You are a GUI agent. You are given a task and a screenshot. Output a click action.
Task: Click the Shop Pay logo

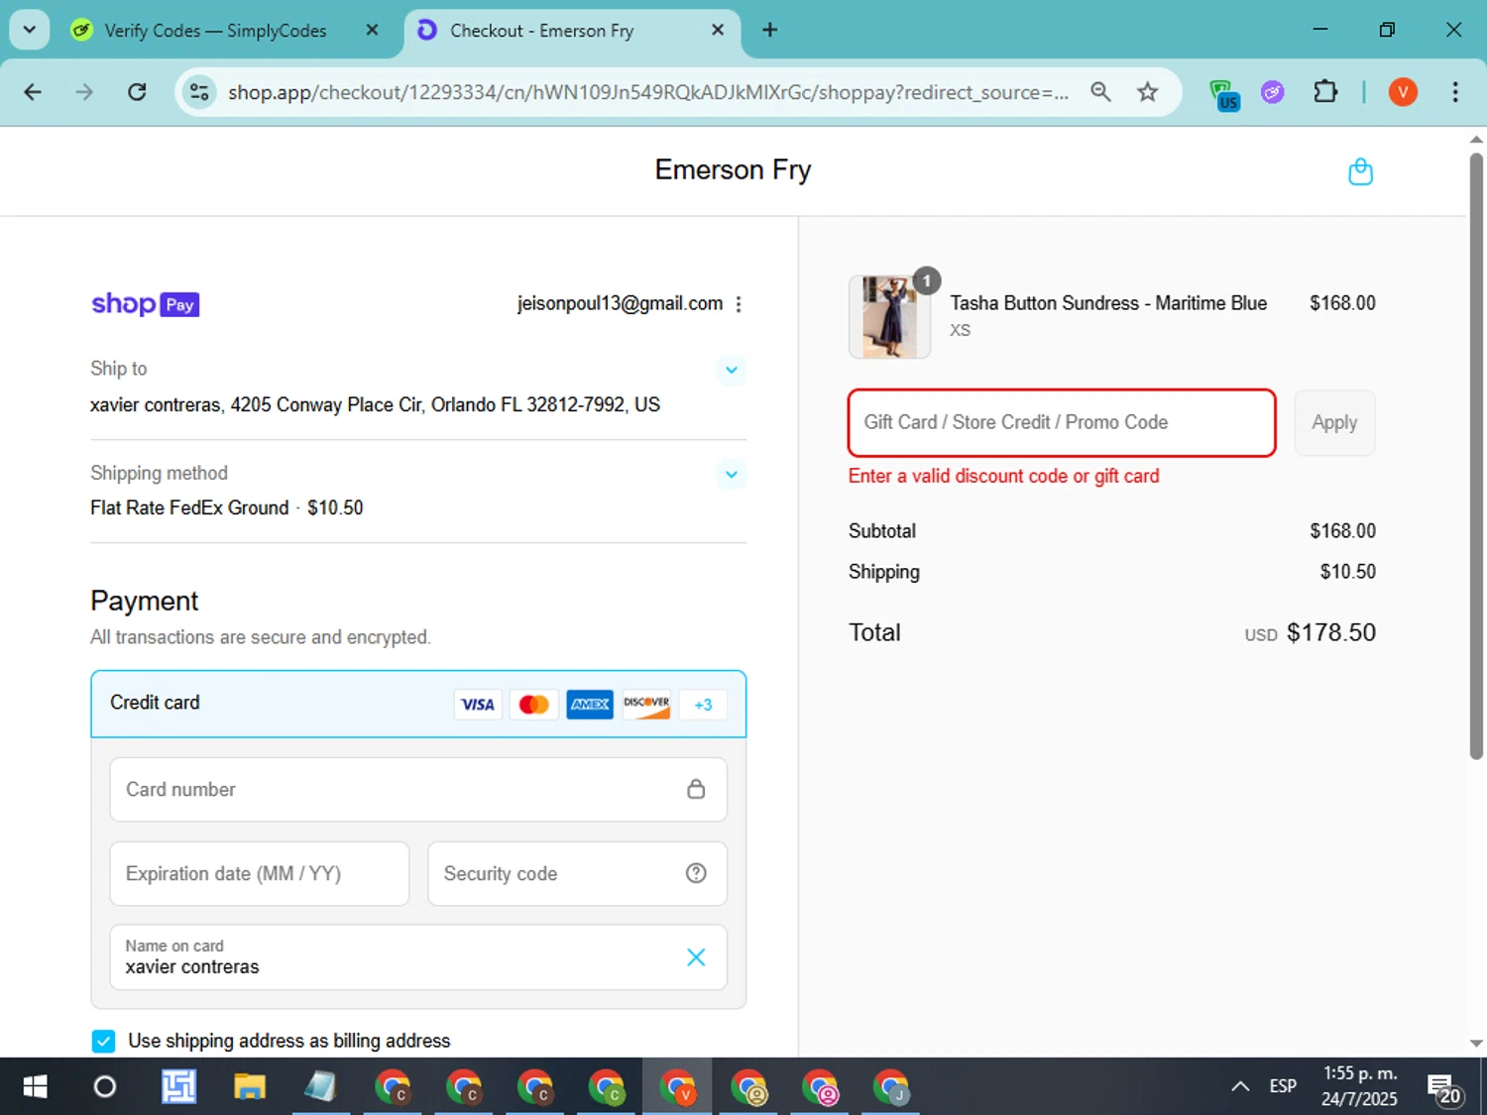pos(146,304)
